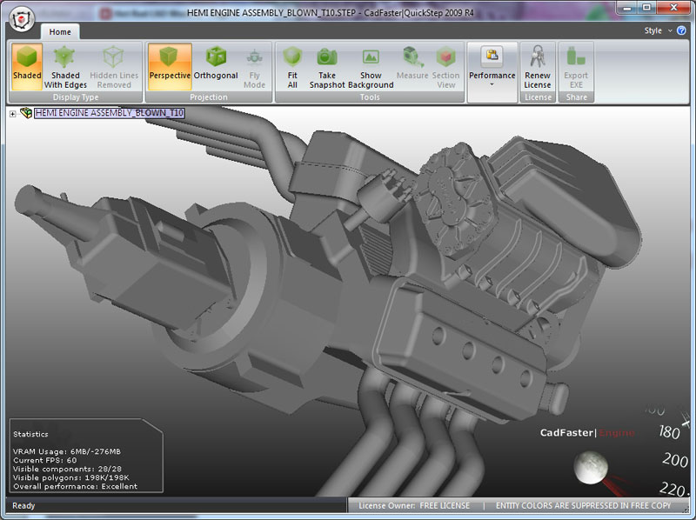This screenshot has height=520, width=696.
Task: Select HEMI ENGINE ASSEMBLY_BLOWN_T10 tree item
Action: [109, 114]
